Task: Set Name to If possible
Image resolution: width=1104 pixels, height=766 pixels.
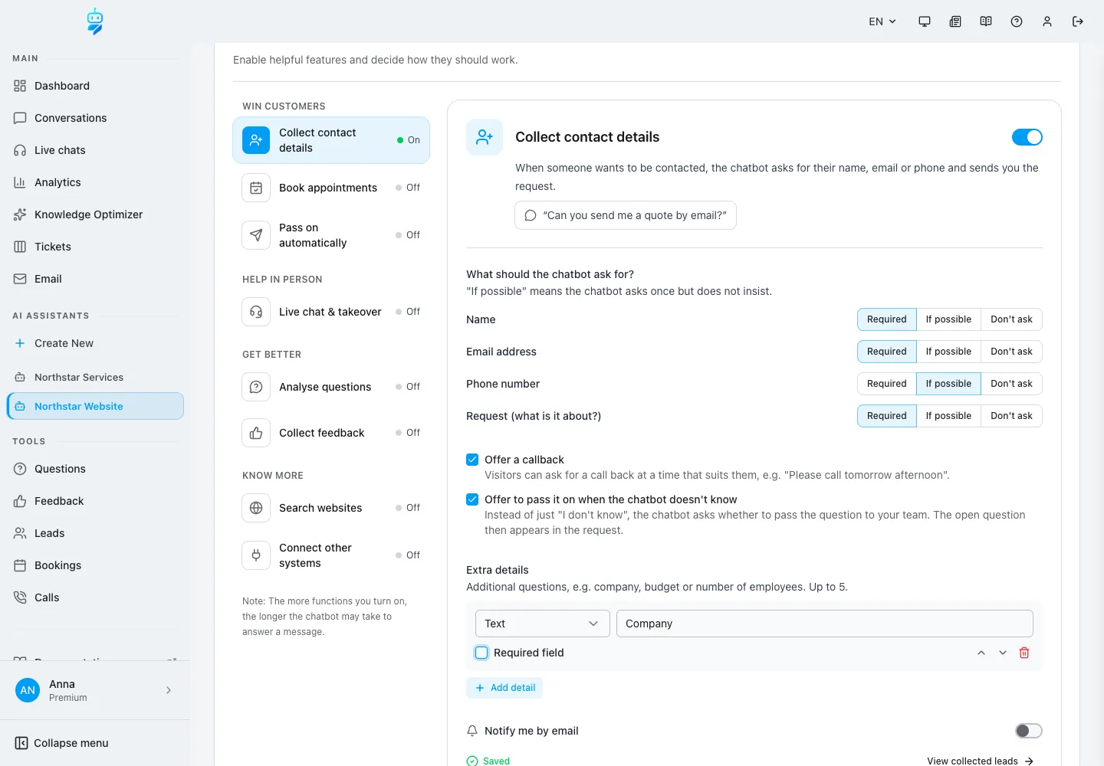Action: click(948, 319)
